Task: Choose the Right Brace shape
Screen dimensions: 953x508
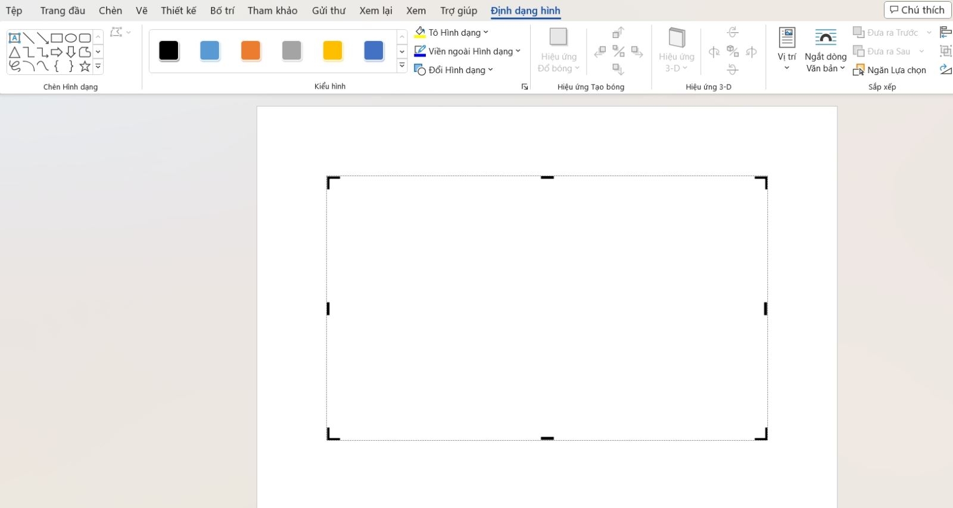Action: 71,66
